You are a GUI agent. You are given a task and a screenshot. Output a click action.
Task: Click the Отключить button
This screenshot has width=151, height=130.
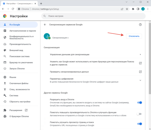click(x=134, y=36)
